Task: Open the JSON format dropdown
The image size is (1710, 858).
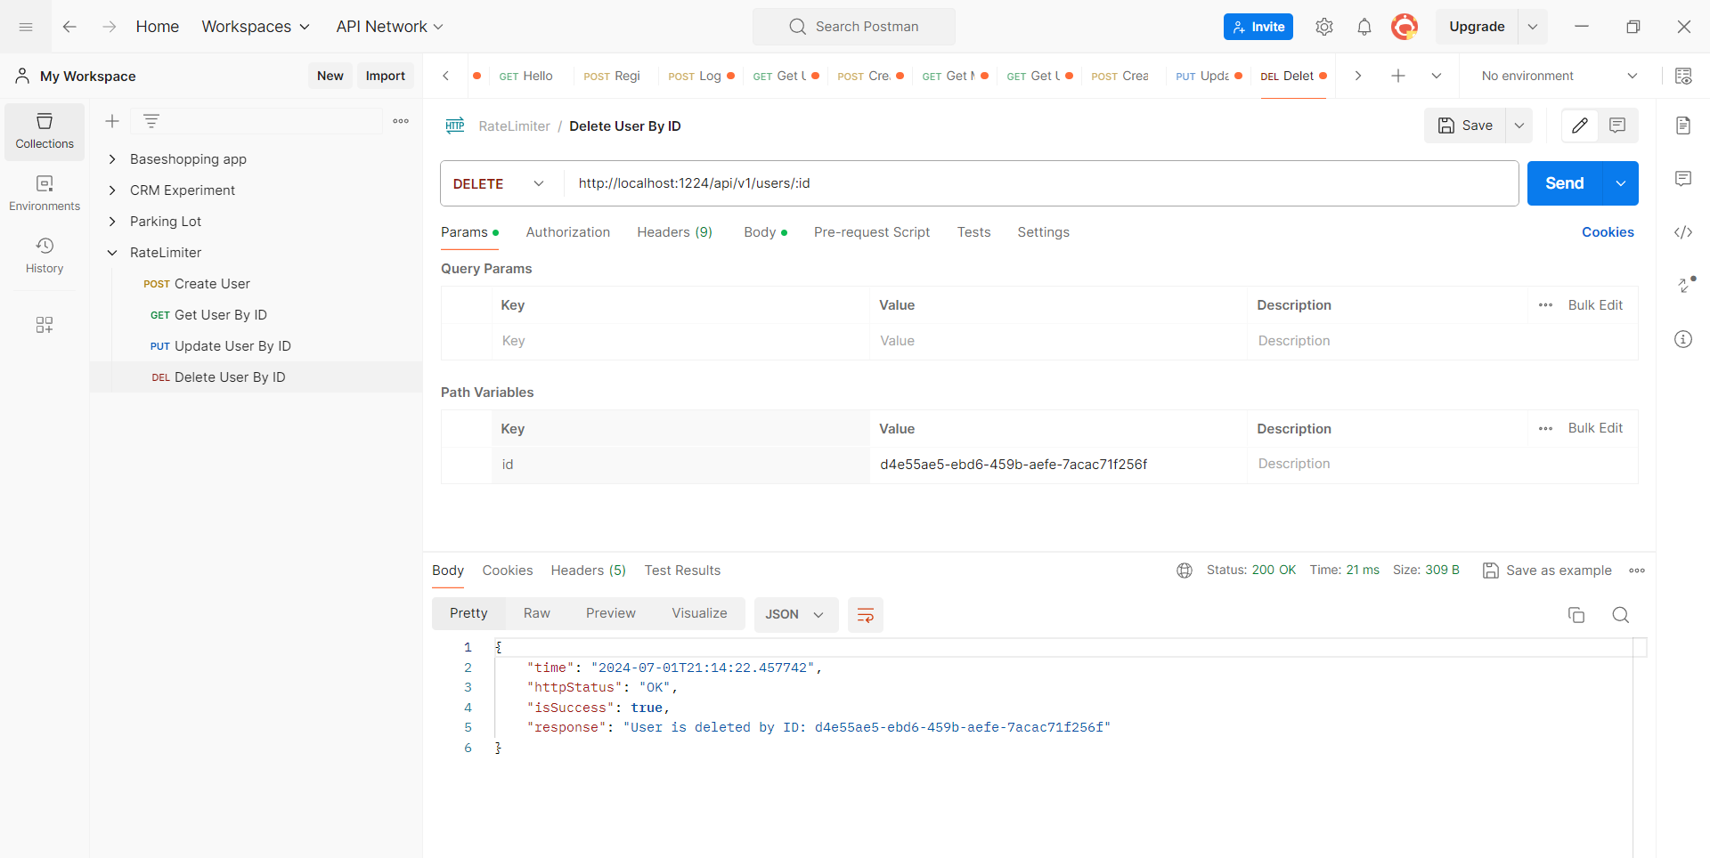Action: [796, 615]
